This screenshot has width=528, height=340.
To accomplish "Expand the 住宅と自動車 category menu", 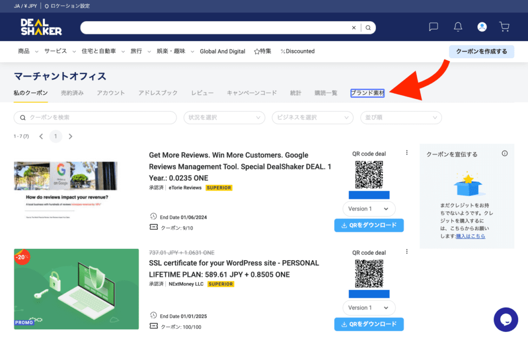I will click(x=103, y=51).
